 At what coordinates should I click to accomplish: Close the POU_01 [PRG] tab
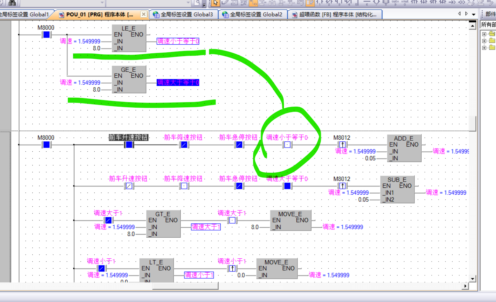(144, 14)
